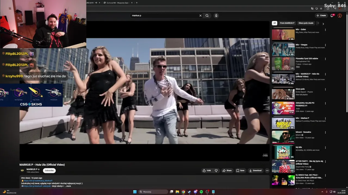
Task: Open OBS Studio from the taskbar
Action: 207,192
